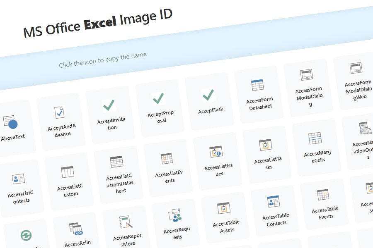
Task: Click the AccessListTasks clipboard icon
Action: tap(265, 145)
